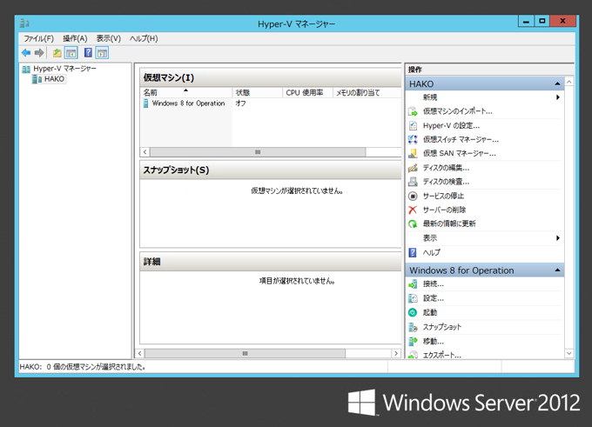Select the Windows 8 for Operation row name
Screen dimensions: 592x427
point(188,103)
